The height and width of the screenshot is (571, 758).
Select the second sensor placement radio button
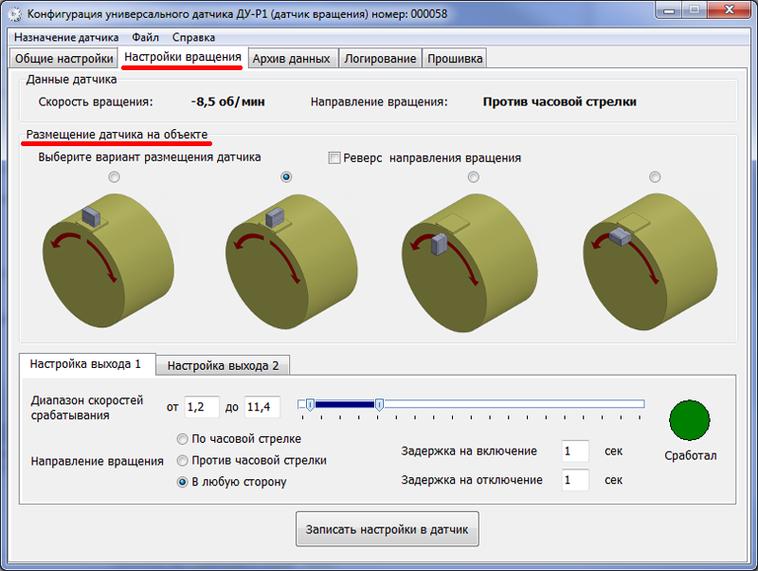tap(286, 177)
